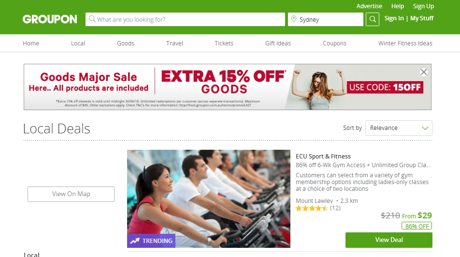Click the green search magnifier button
The width and height of the screenshot is (460, 257).
[x=372, y=19]
